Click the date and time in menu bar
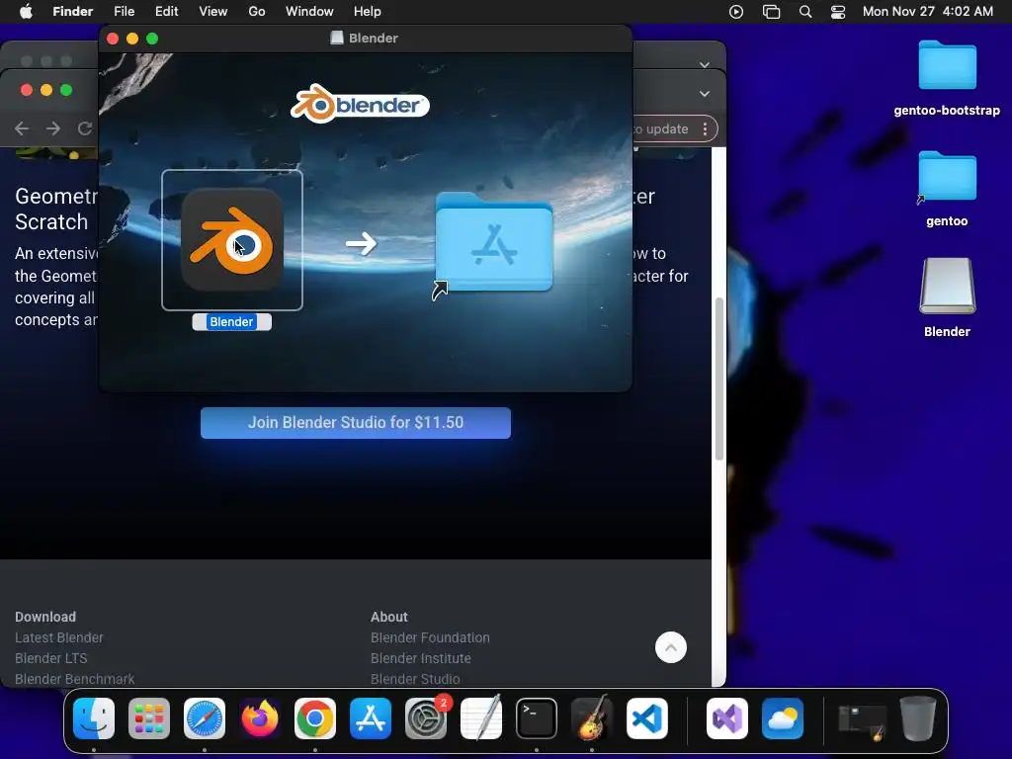The image size is (1012, 759). [x=927, y=12]
